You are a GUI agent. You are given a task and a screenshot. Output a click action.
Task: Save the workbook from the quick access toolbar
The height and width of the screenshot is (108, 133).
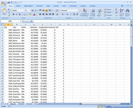pyautogui.click(x=8, y=2)
